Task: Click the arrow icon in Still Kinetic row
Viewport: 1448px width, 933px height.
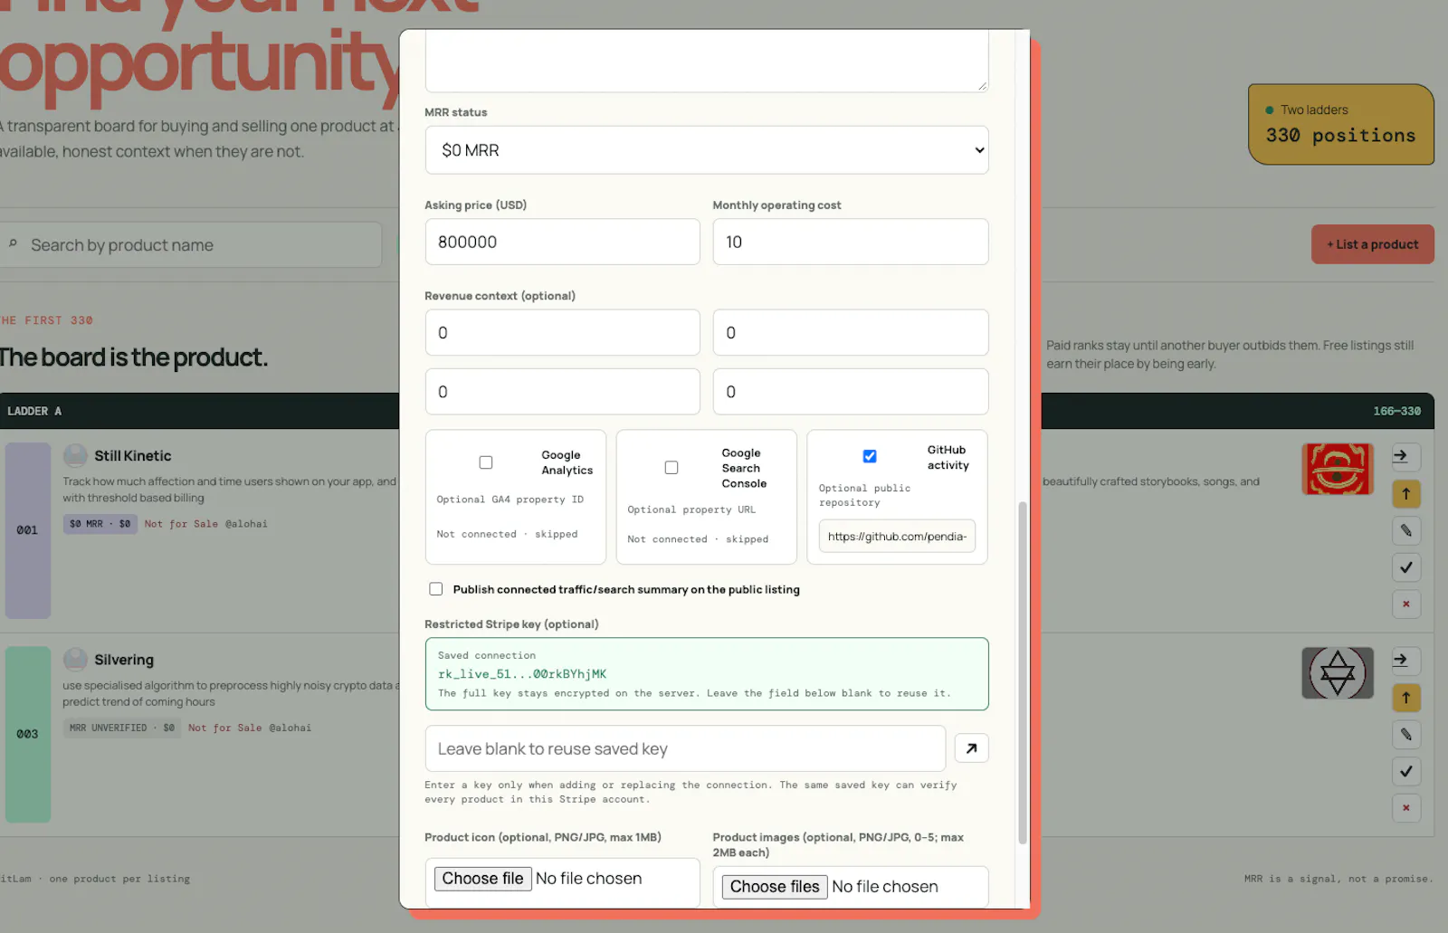Action: pos(1405,456)
